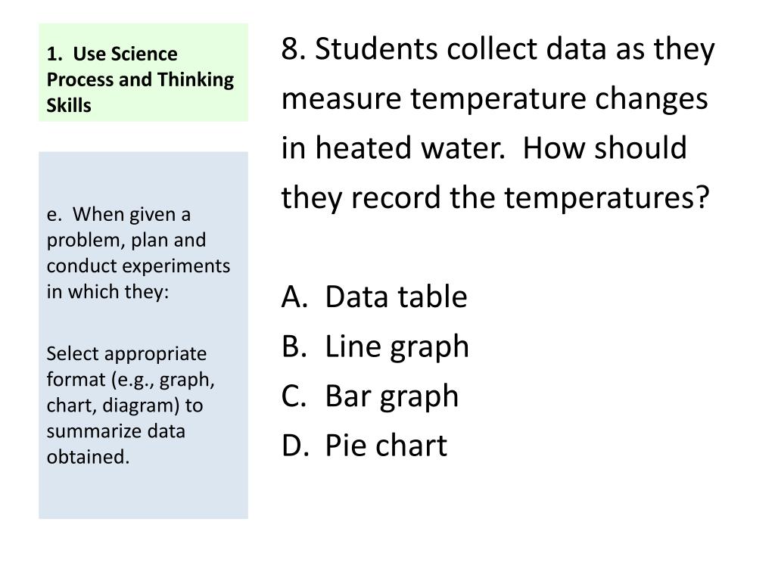
Task: Select answer B. Line graph
Action: coord(375,347)
